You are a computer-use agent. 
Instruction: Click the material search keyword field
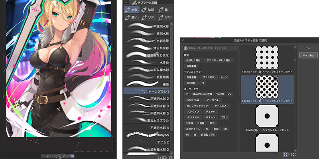point(211,48)
